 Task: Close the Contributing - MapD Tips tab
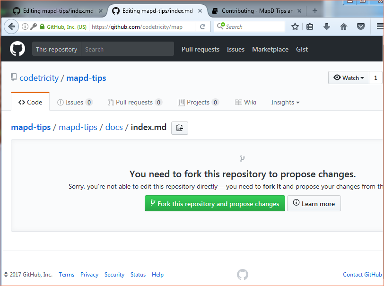pos(299,11)
